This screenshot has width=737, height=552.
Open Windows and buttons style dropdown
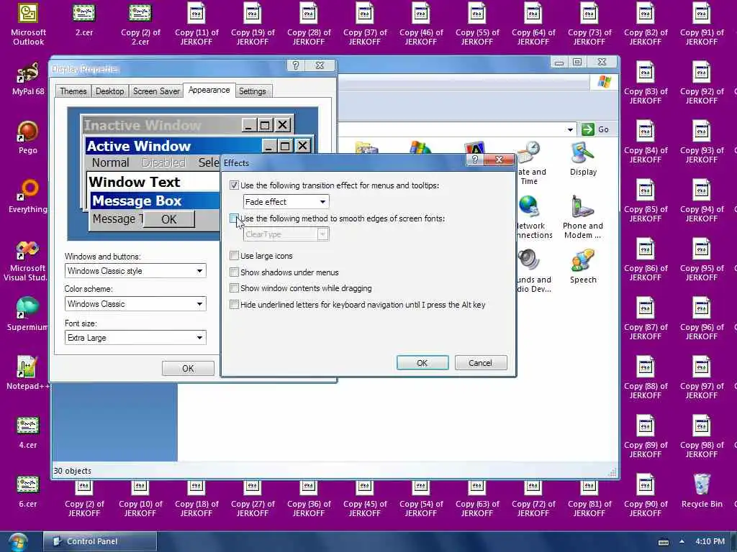pyautogui.click(x=135, y=271)
